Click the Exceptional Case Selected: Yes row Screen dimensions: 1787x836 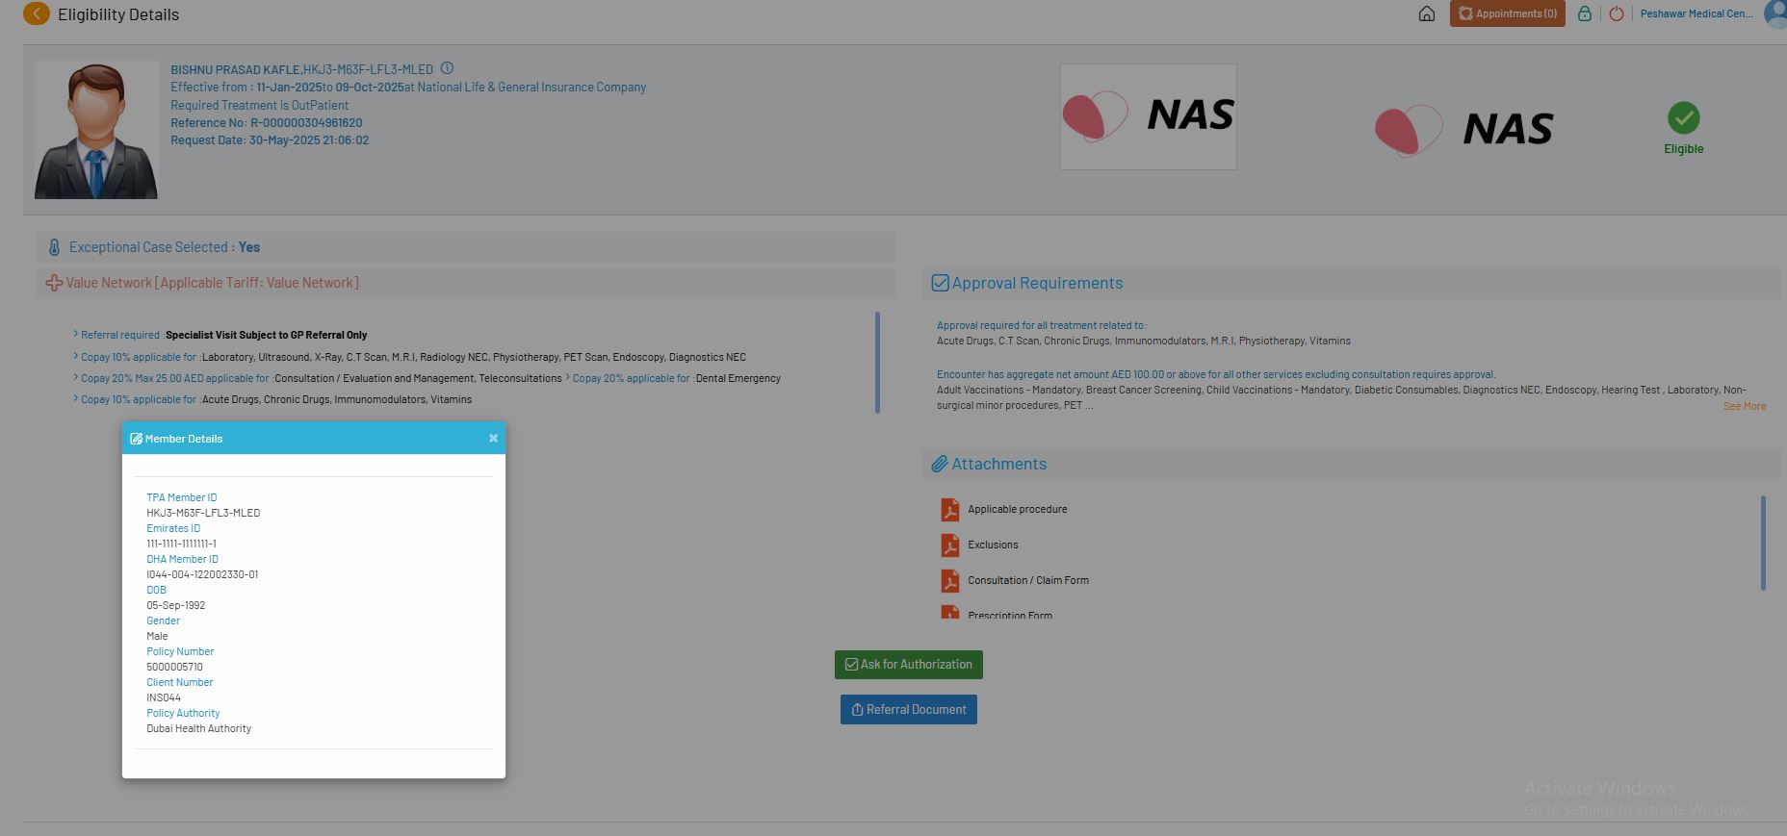466,247
